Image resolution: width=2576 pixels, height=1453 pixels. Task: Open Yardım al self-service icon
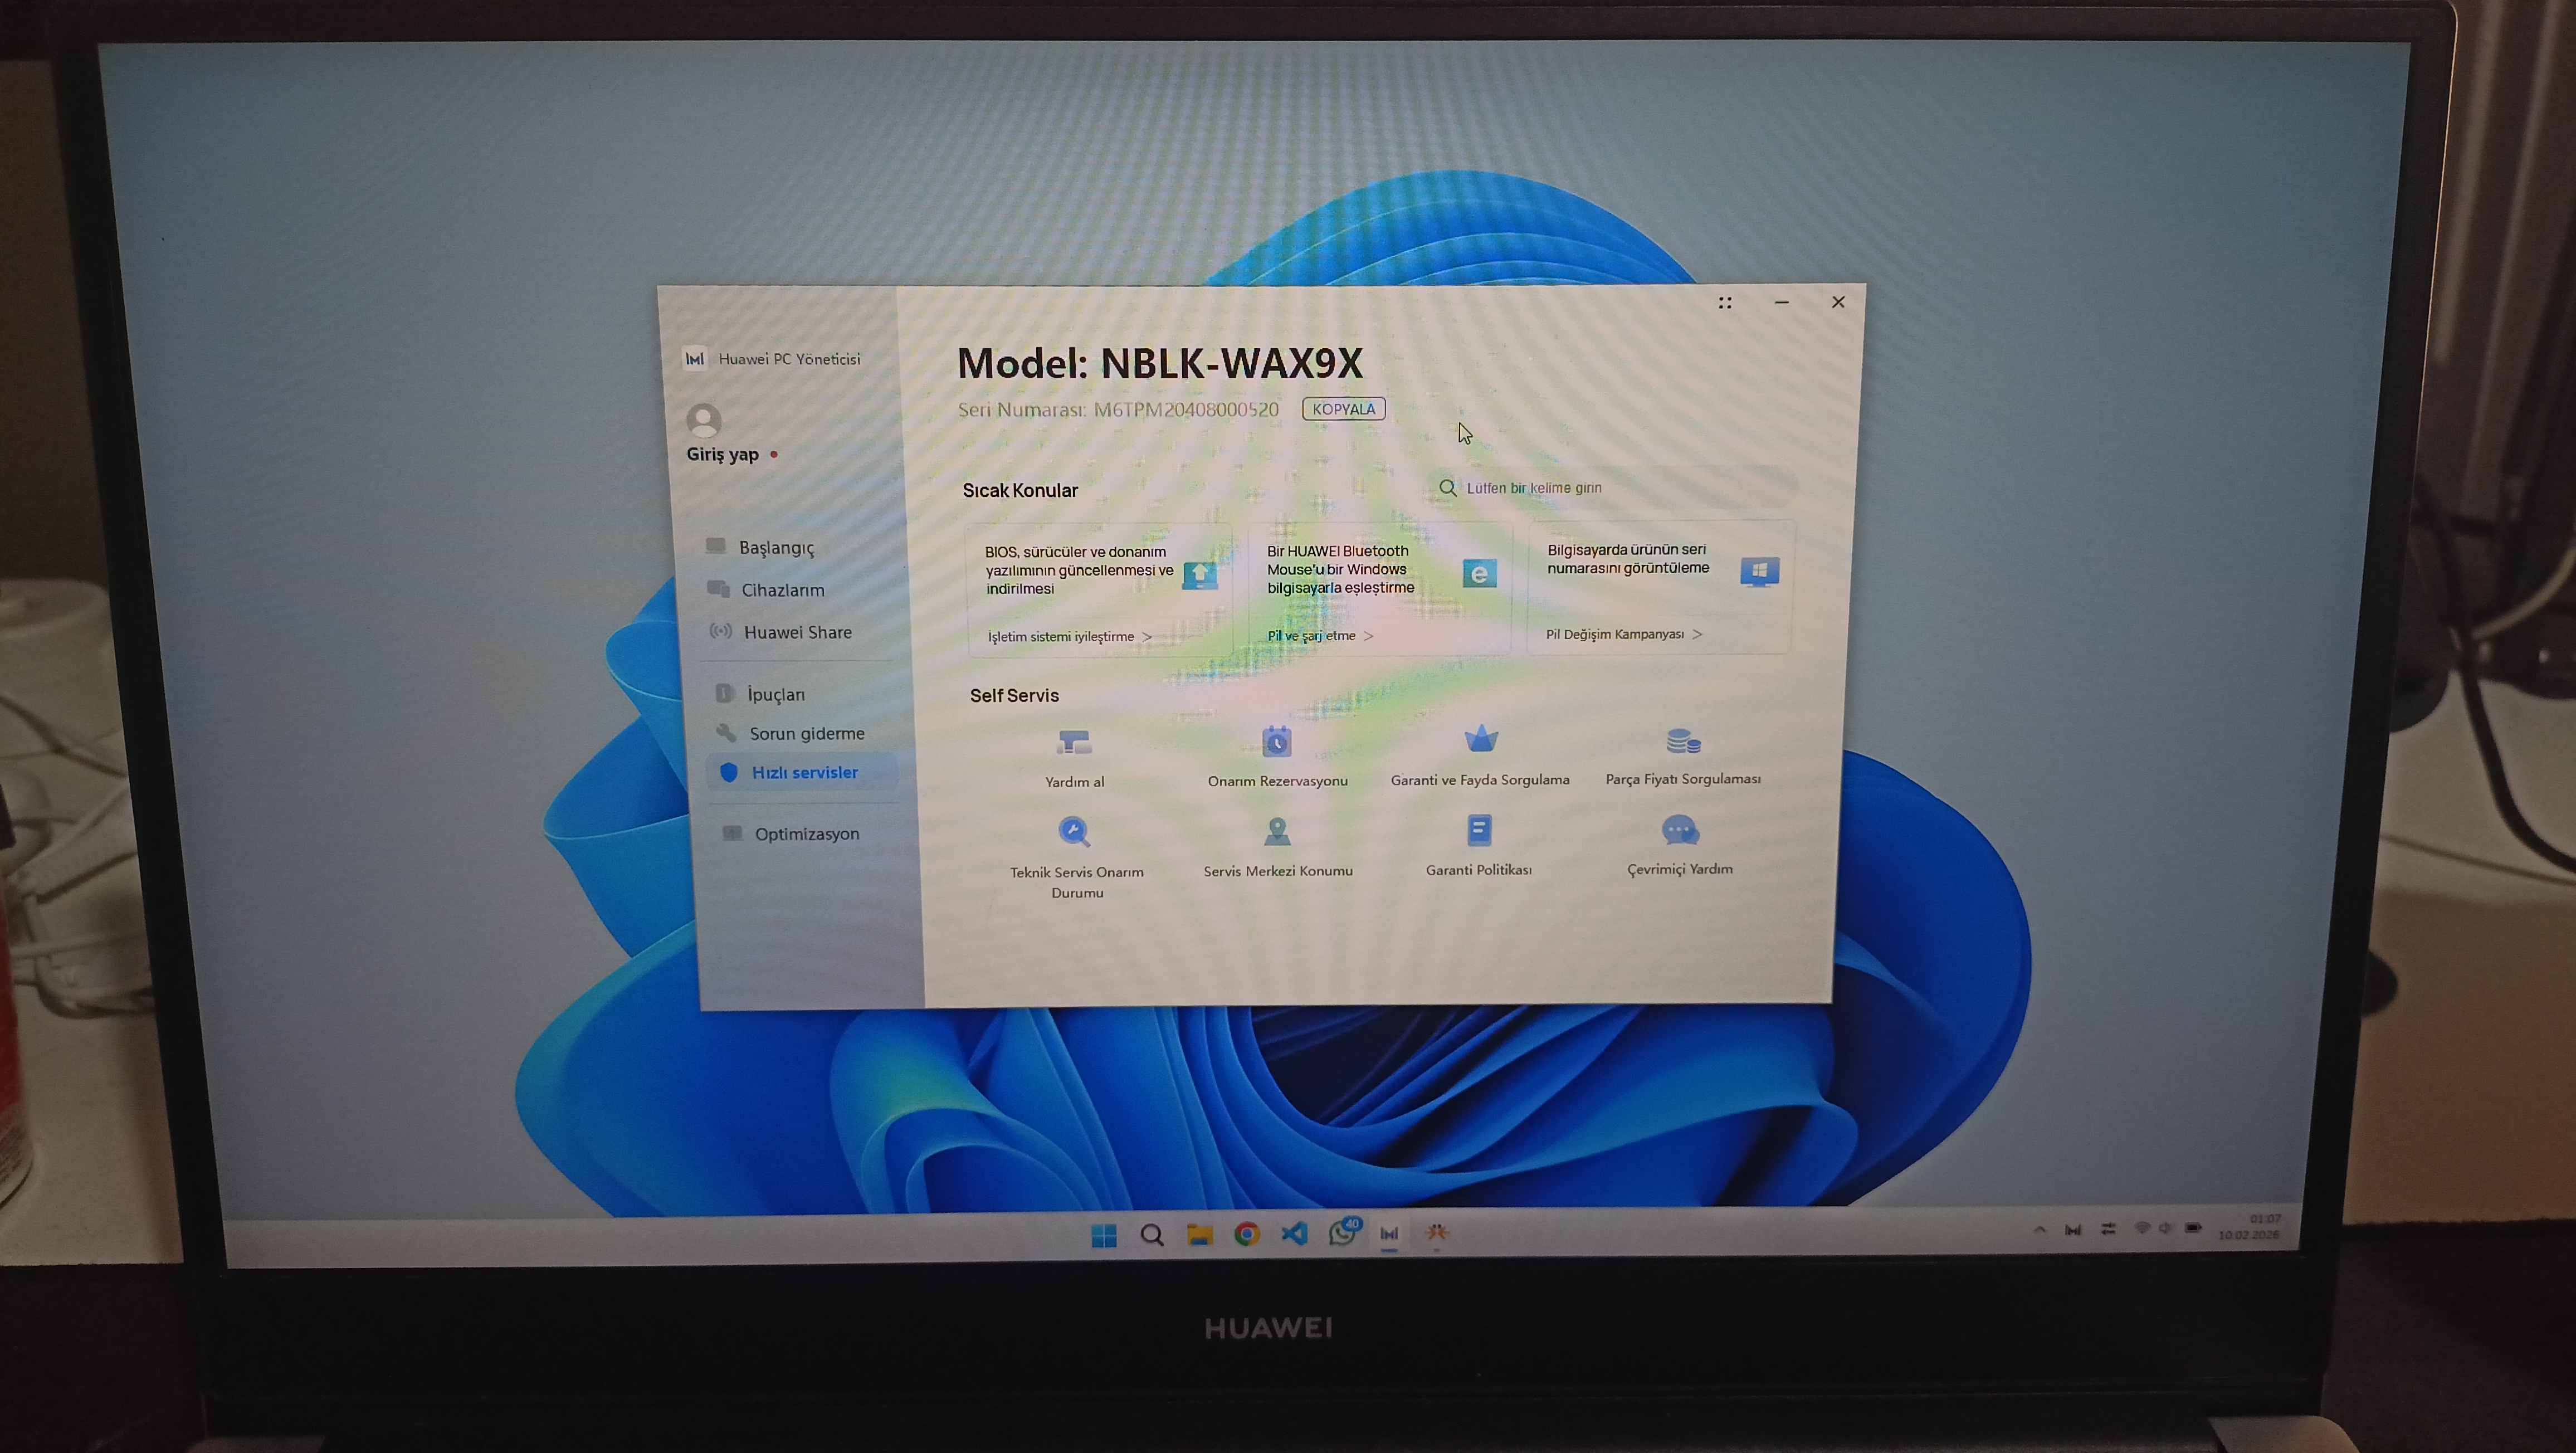1074,743
